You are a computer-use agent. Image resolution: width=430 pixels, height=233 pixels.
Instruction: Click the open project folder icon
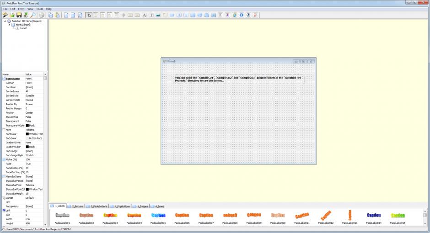[x=12, y=15]
